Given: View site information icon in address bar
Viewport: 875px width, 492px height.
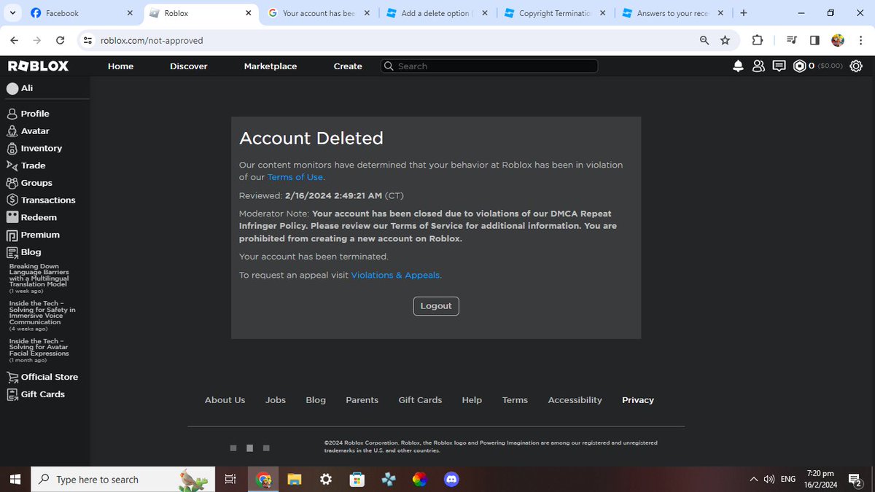Looking at the screenshot, I should tap(87, 41).
